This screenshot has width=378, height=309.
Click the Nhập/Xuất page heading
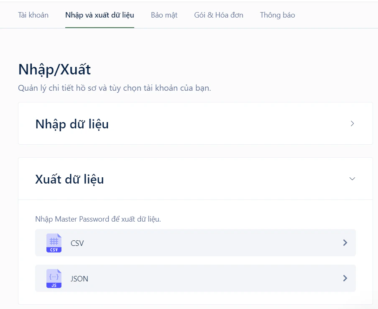[54, 69]
